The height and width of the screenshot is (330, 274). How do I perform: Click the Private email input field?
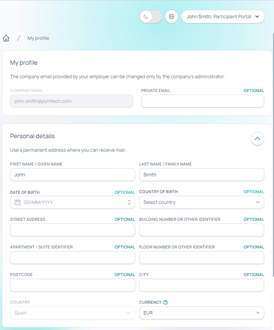(203, 101)
